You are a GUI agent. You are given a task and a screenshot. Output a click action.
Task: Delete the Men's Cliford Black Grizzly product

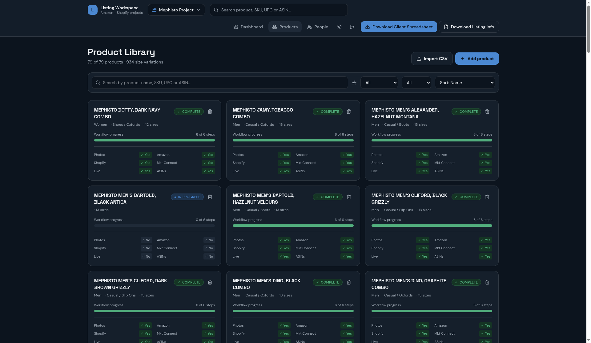[487, 197]
